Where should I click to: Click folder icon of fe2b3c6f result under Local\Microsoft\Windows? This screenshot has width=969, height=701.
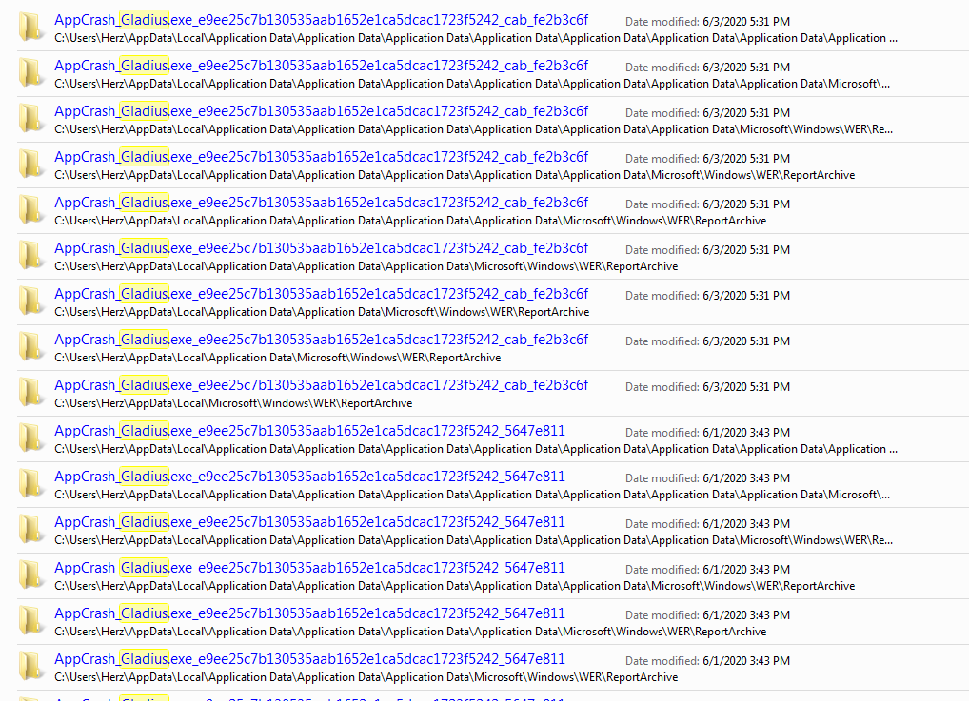click(x=30, y=393)
